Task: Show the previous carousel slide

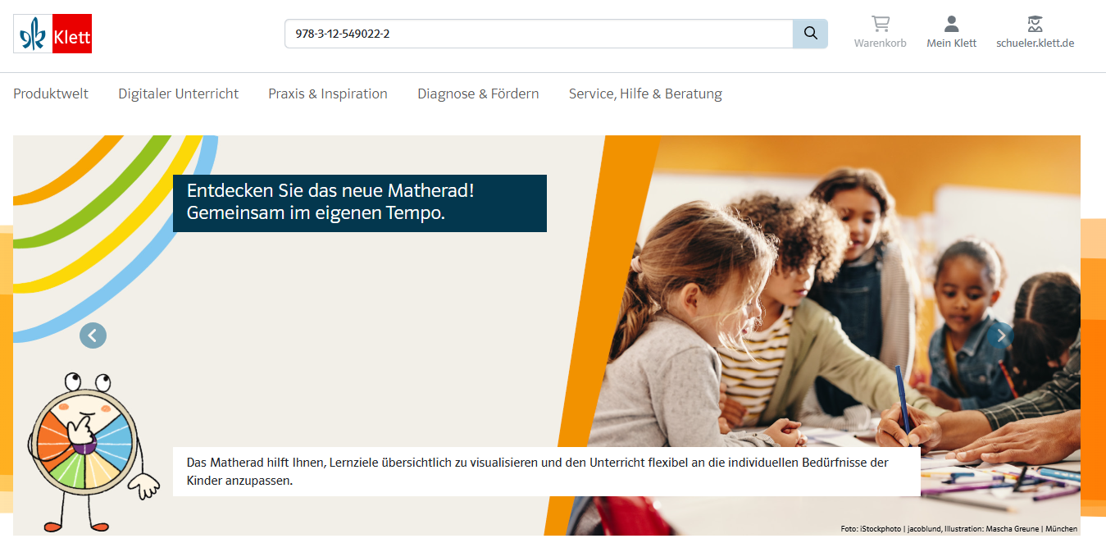Action: coord(93,335)
